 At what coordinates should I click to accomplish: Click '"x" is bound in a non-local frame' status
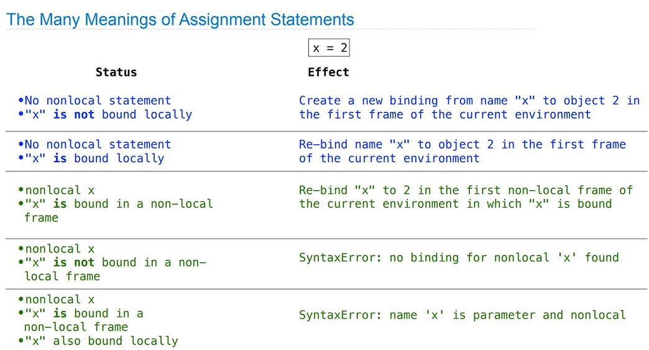(116, 211)
